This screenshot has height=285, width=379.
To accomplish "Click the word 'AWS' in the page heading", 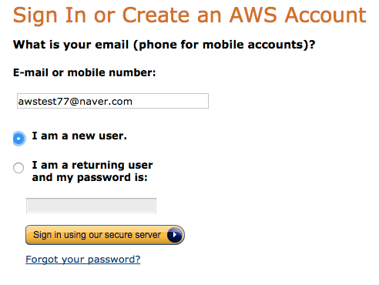I will 253,15.
